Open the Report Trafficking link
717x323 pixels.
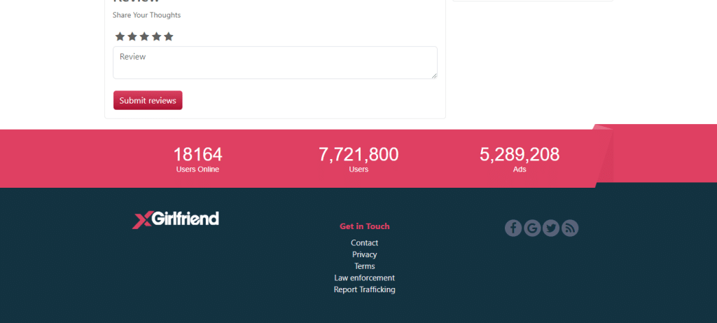point(364,289)
